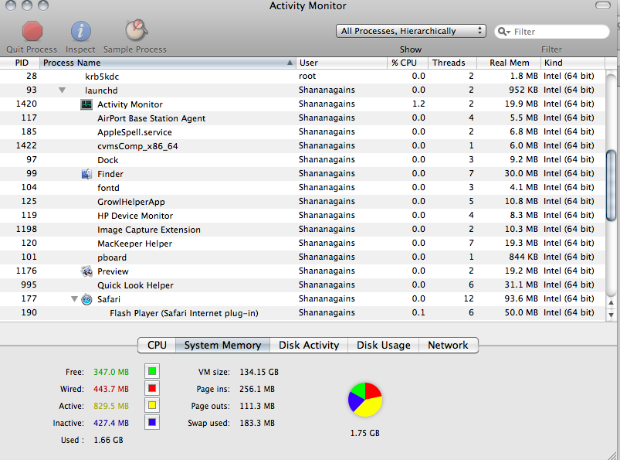Click the yellow Active memory color swatch
Viewport: 620px width, 460px height.
click(x=152, y=405)
